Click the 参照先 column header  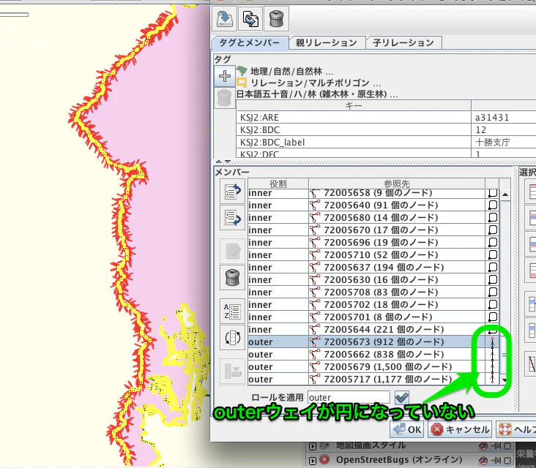[x=397, y=184]
